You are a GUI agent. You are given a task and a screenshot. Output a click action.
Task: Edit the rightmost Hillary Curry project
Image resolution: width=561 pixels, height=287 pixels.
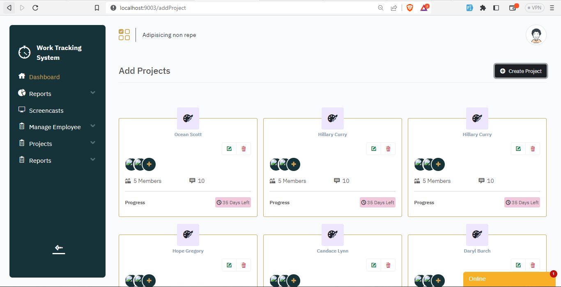click(518, 148)
